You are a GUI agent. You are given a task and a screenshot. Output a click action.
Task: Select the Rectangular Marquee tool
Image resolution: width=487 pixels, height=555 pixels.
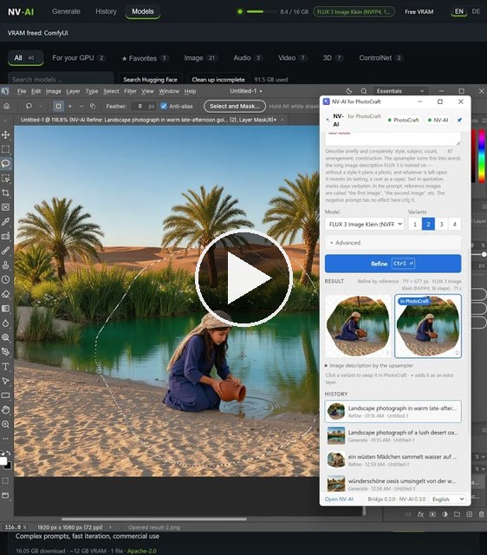pos(6,149)
